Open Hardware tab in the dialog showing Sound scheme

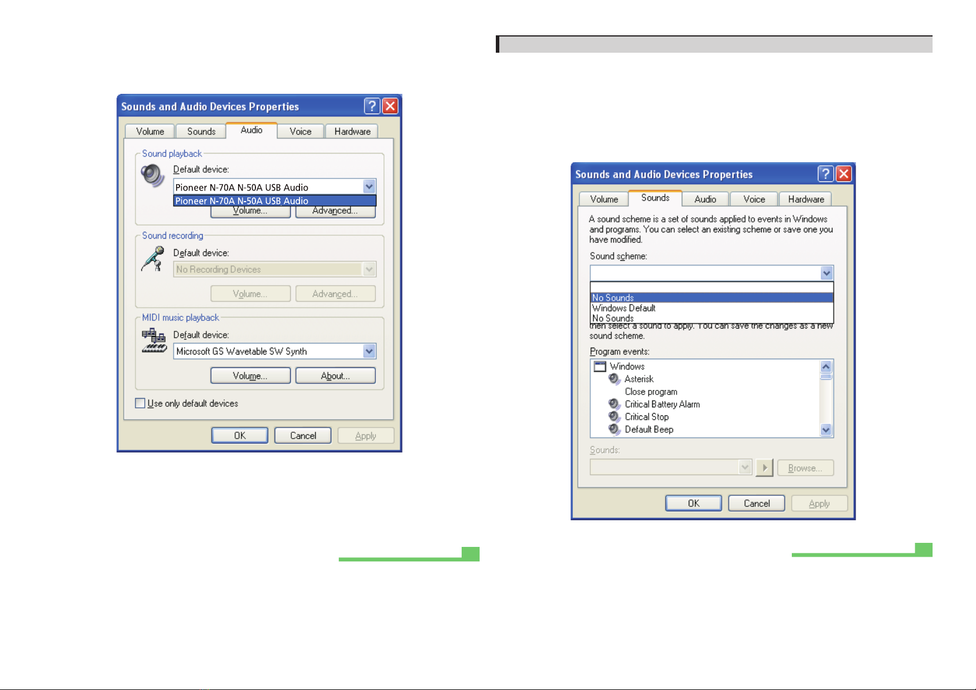pos(806,199)
